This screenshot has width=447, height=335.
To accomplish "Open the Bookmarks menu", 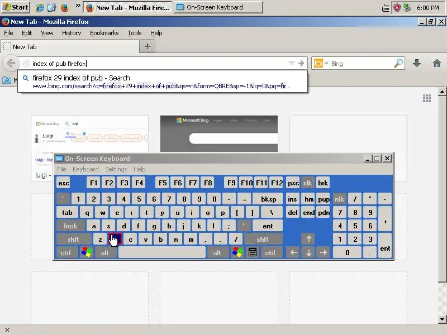I will click(x=104, y=33).
